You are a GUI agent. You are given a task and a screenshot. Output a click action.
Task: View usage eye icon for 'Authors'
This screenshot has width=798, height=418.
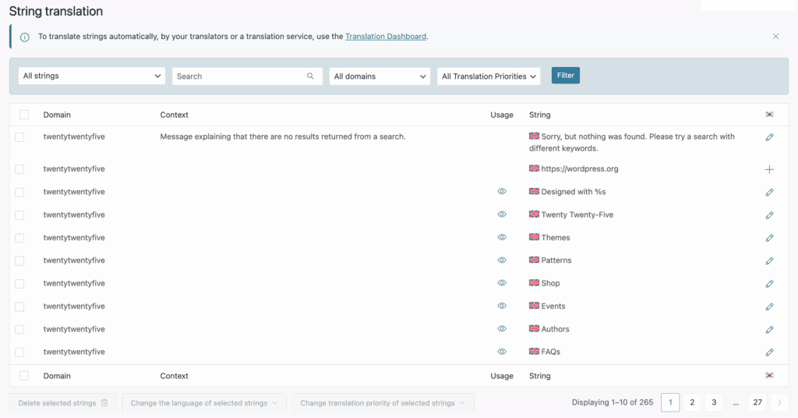click(502, 329)
